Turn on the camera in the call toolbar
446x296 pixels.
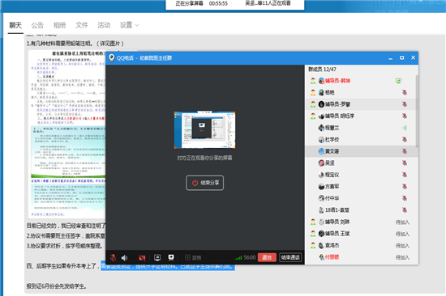[142, 258]
